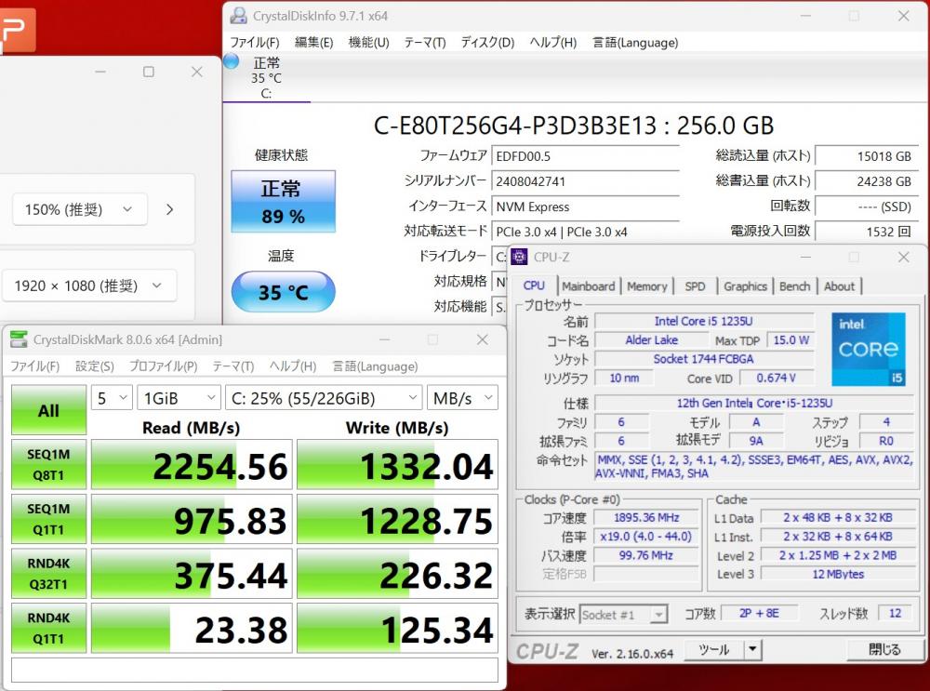Start the SEQ1M Q8T1 test

(48, 464)
